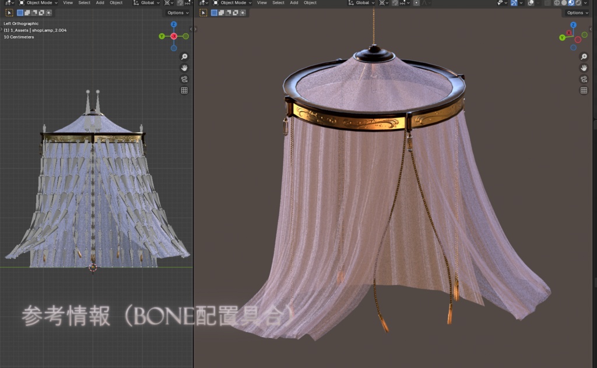Click the green Y axis on right gizmo
The width and height of the screenshot is (597, 368).
coord(562,38)
